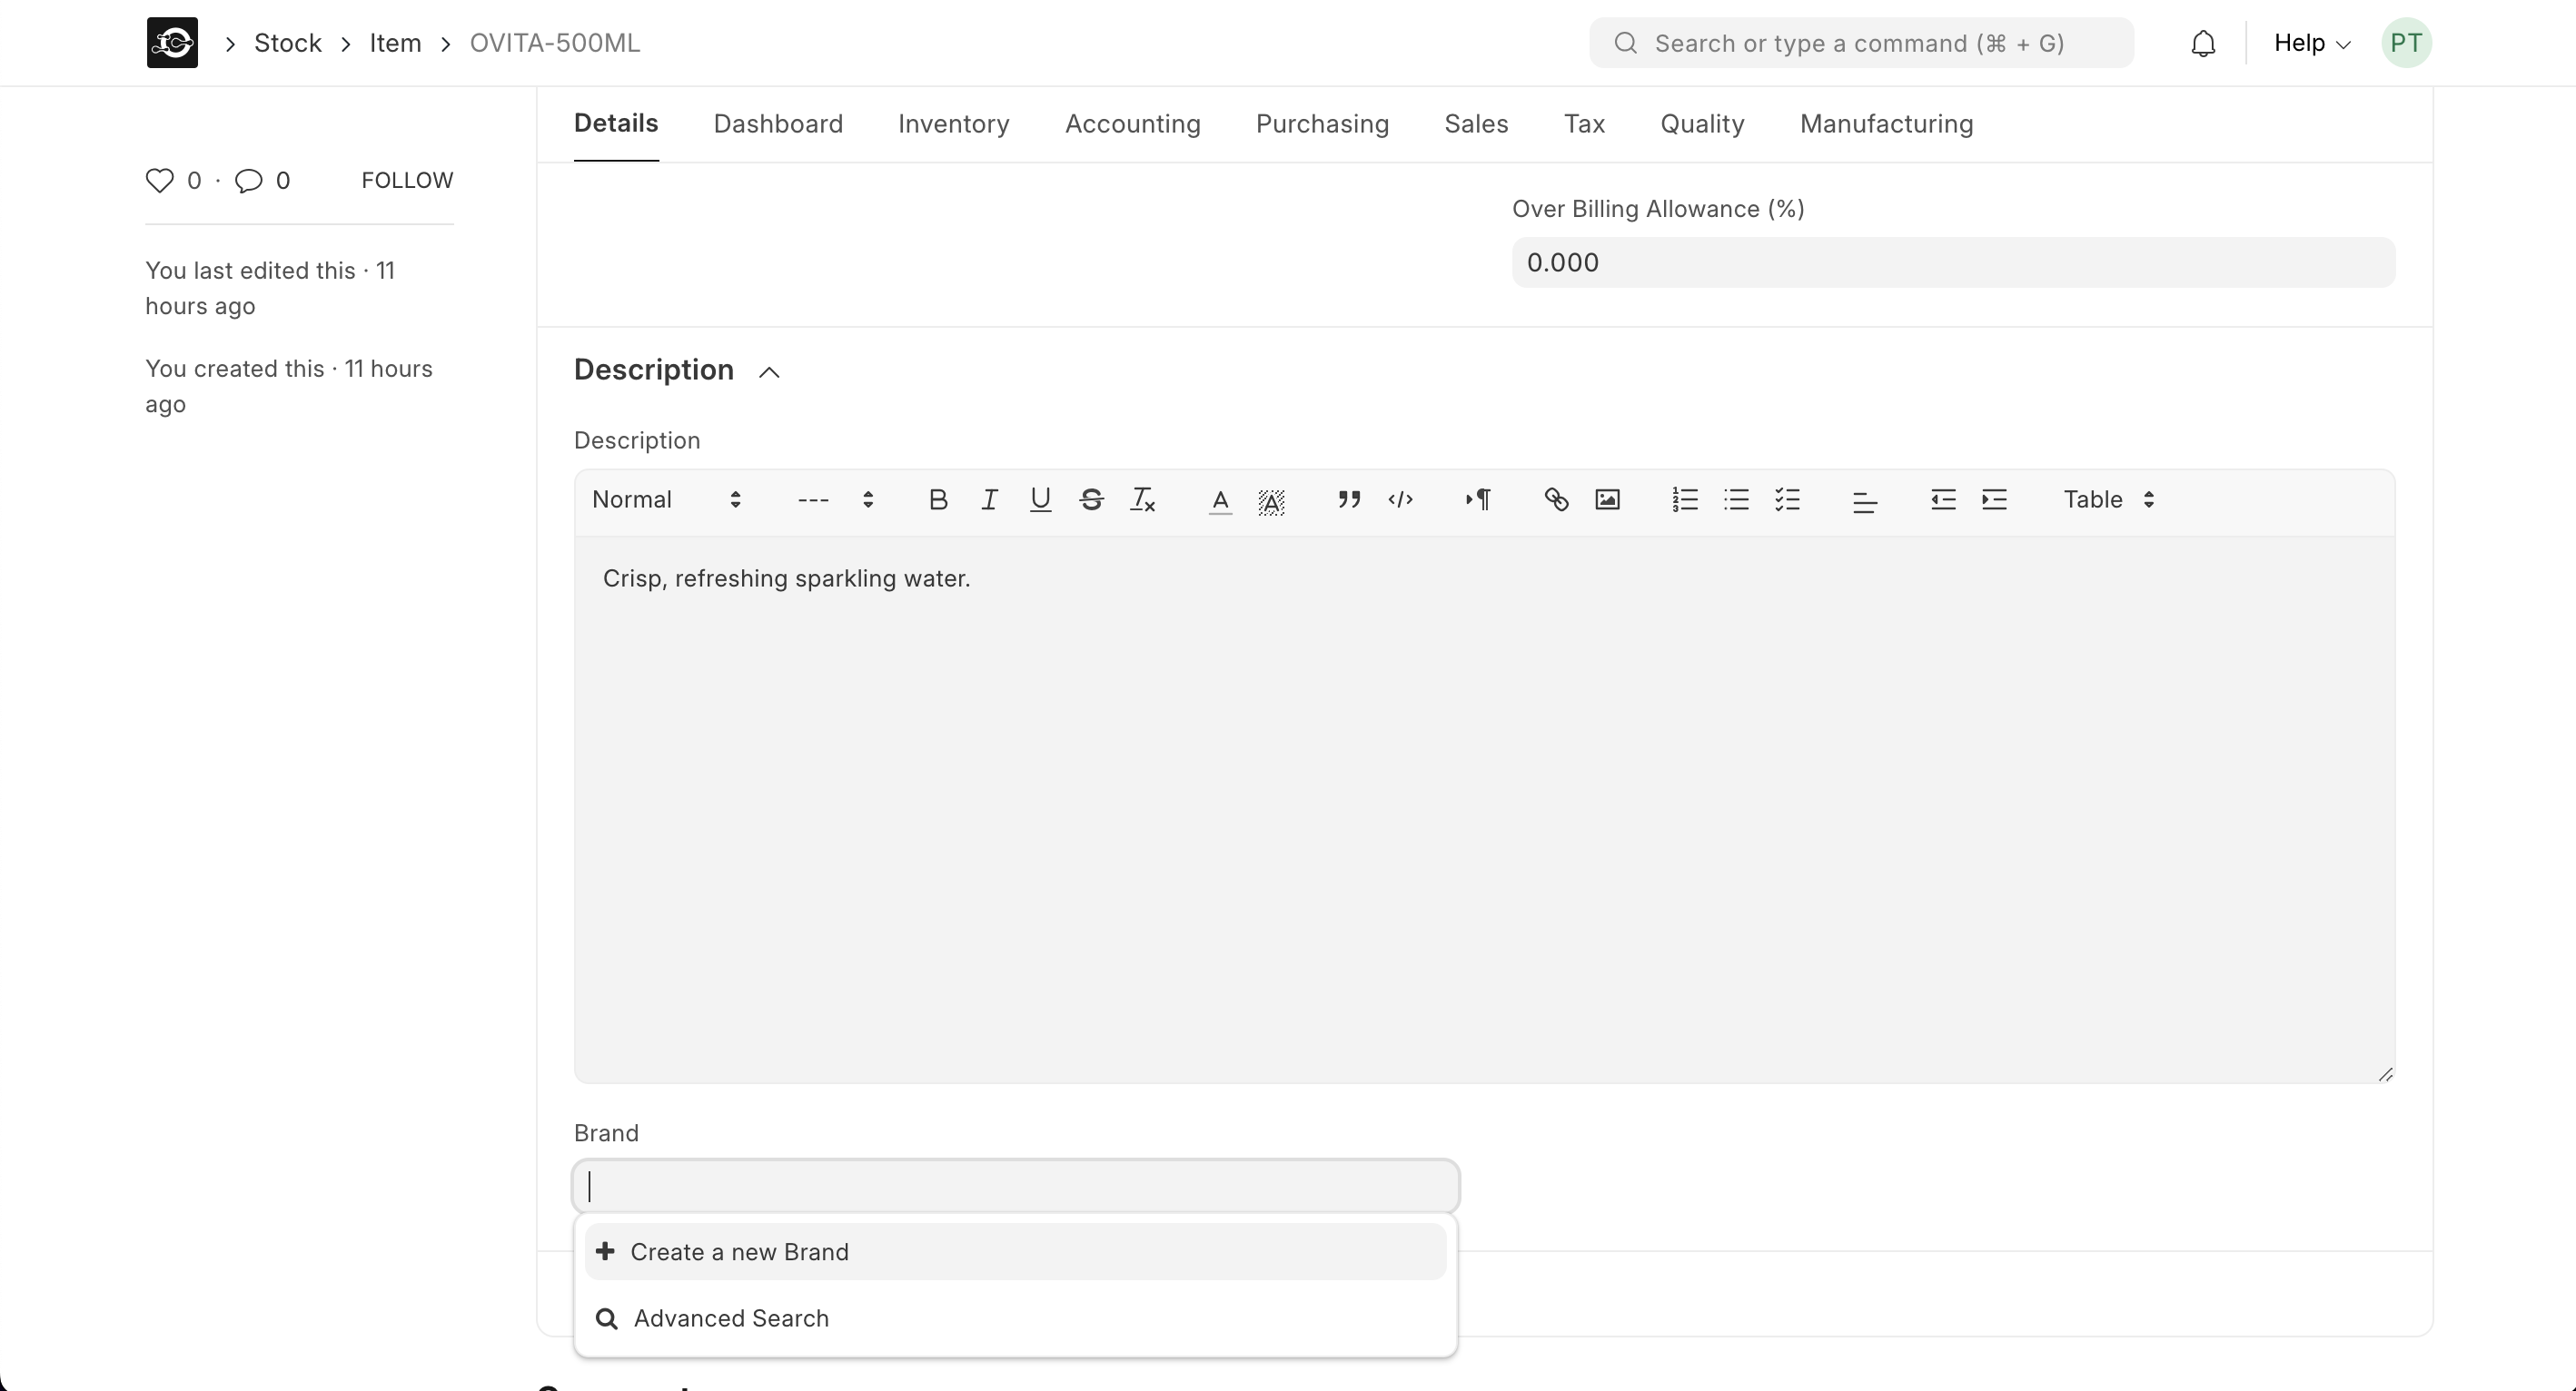This screenshot has width=2576, height=1391.
Task: Toggle bold formatting in description editor
Action: [x=937, y=499]
